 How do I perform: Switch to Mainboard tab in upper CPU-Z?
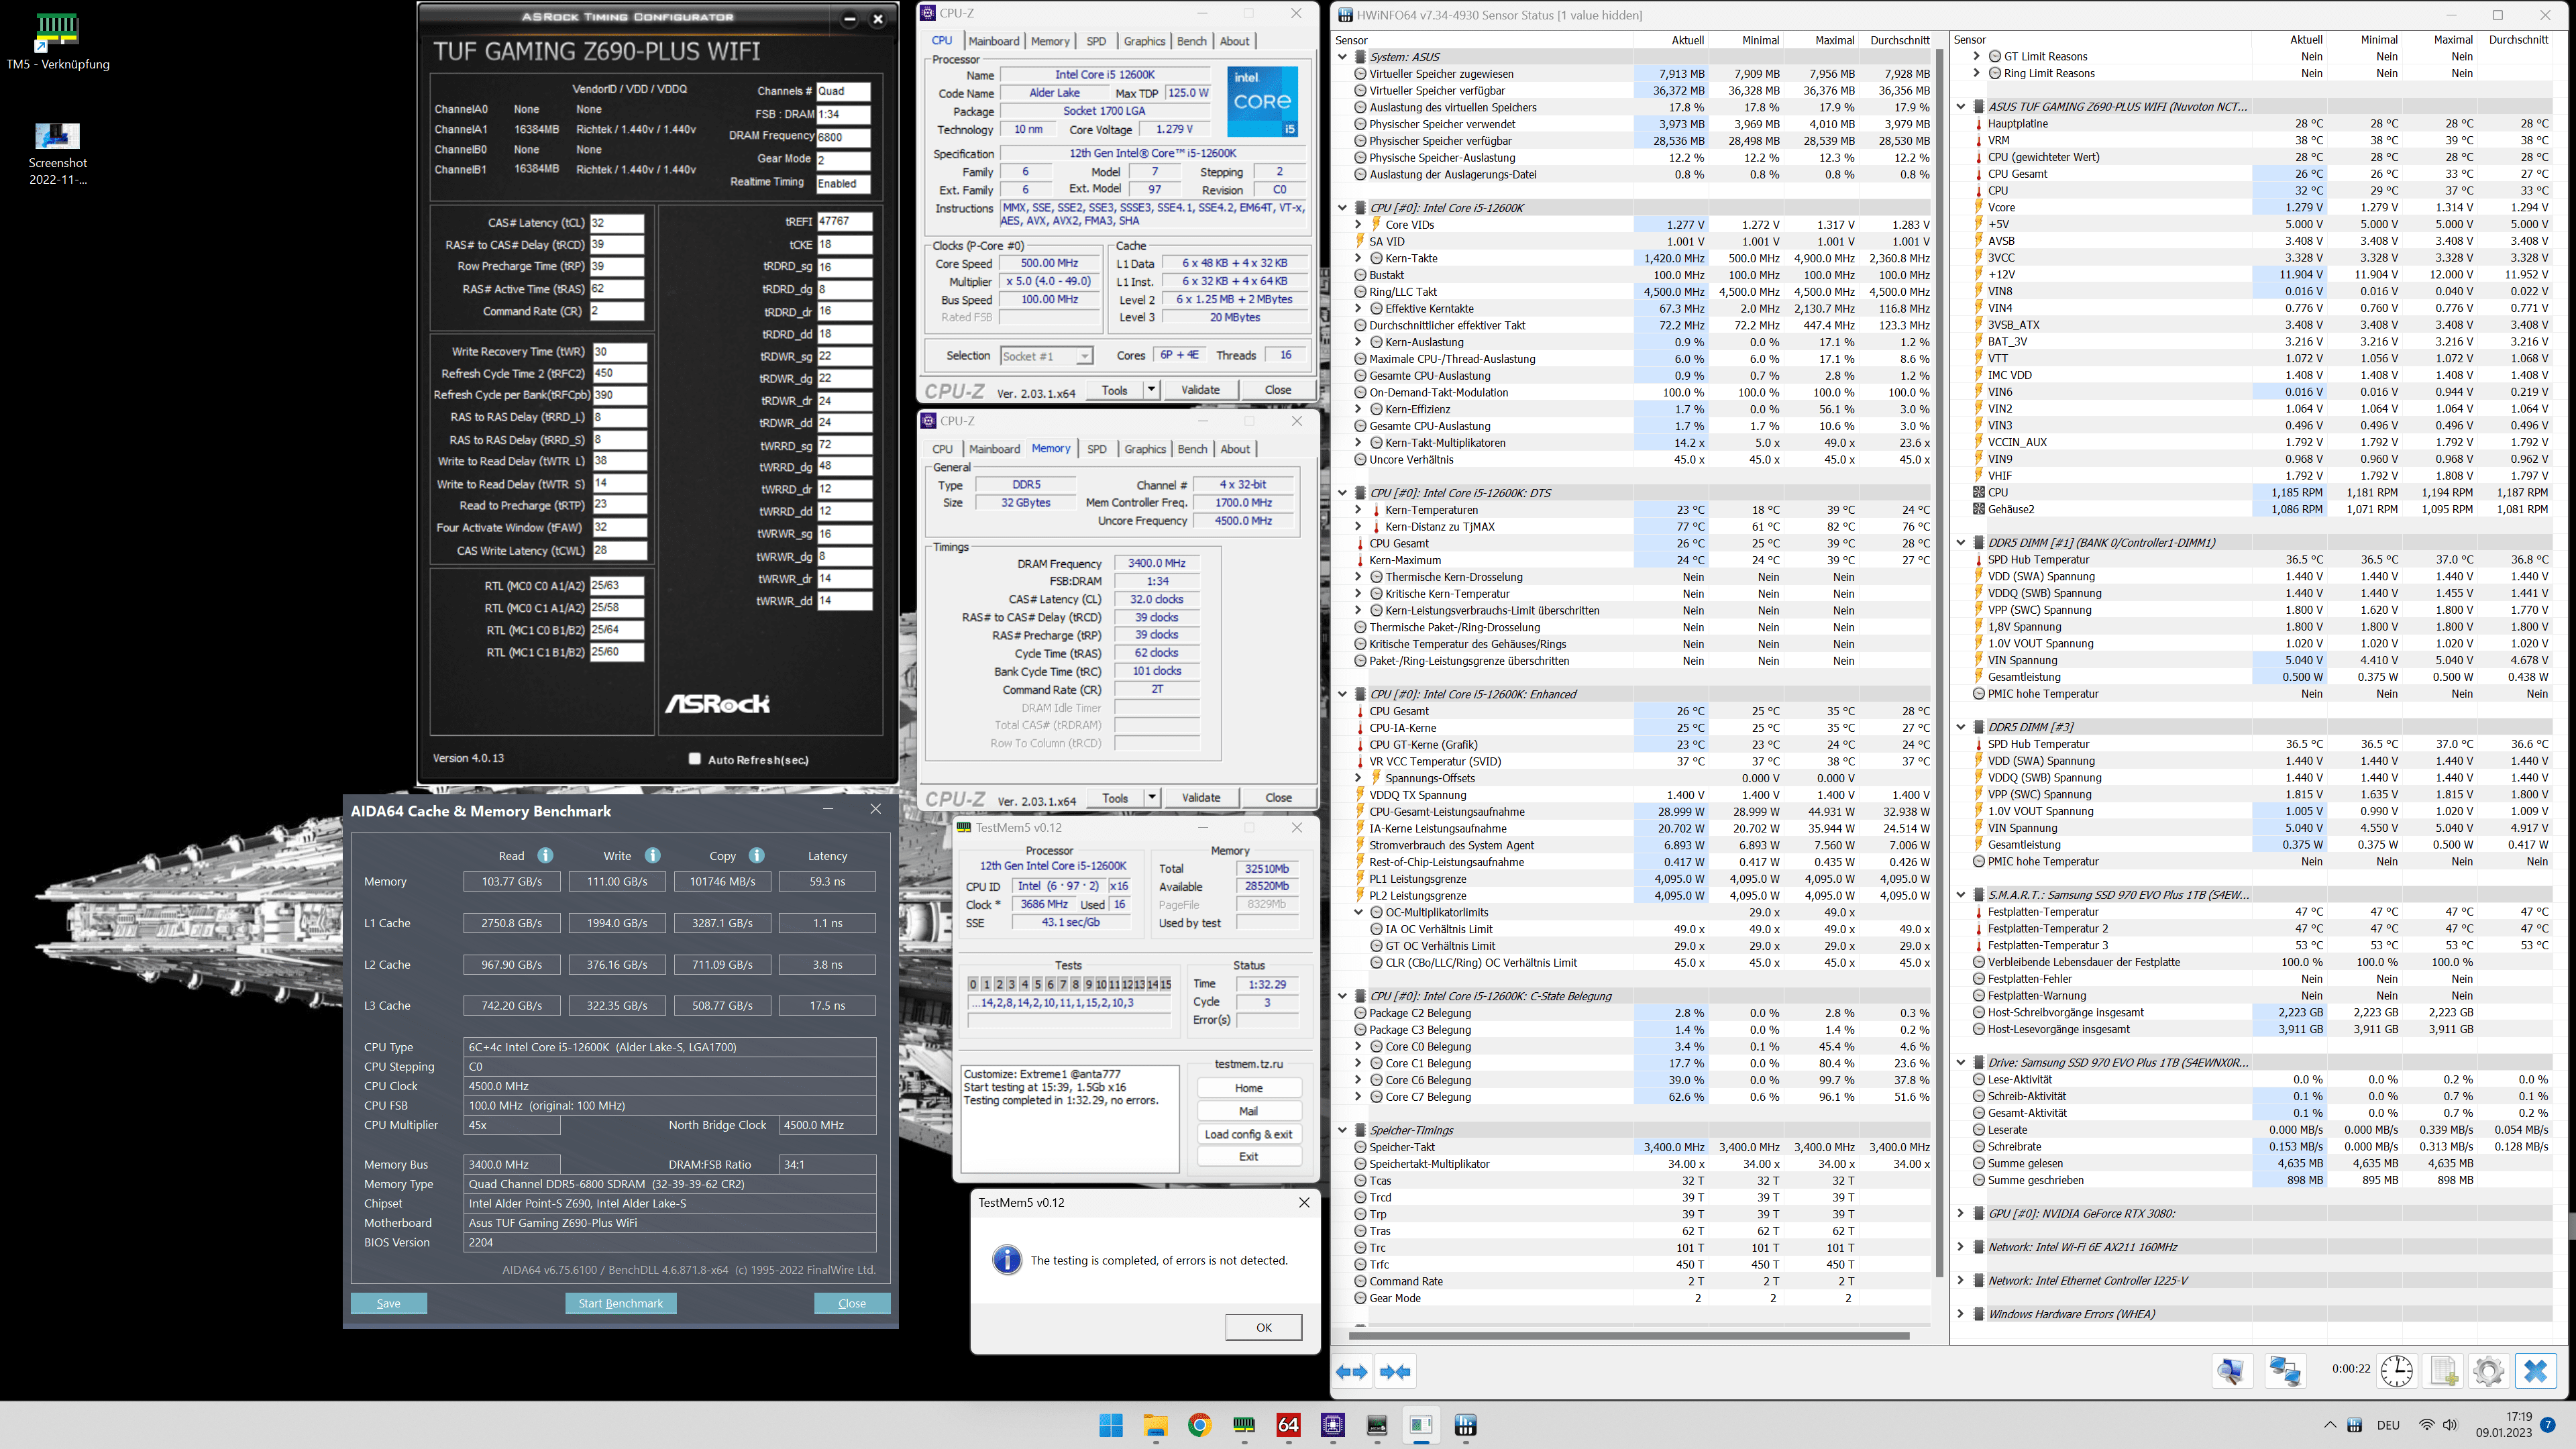(994, 41)
